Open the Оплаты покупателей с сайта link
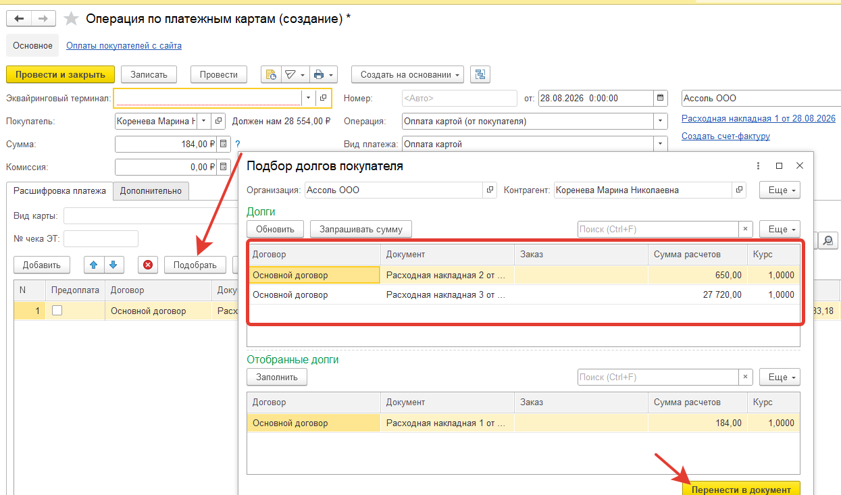The width and height of the screenshot is (841, 495). tap(124, 45)
